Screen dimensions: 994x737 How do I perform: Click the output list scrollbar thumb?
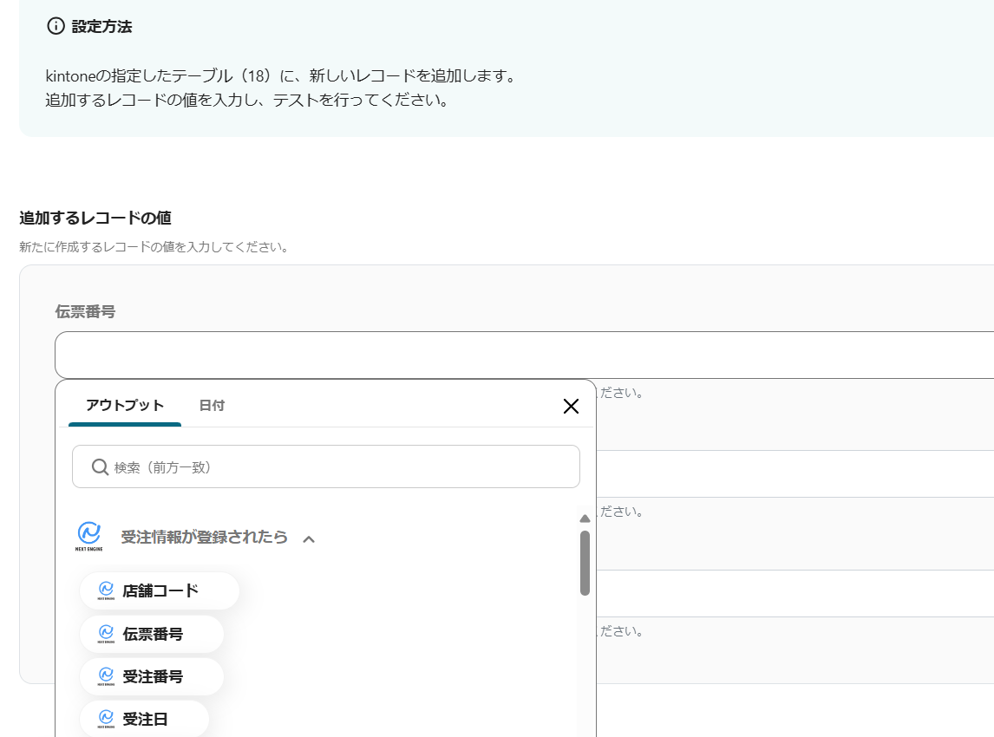pyautogui.click(x=585, y=562)
